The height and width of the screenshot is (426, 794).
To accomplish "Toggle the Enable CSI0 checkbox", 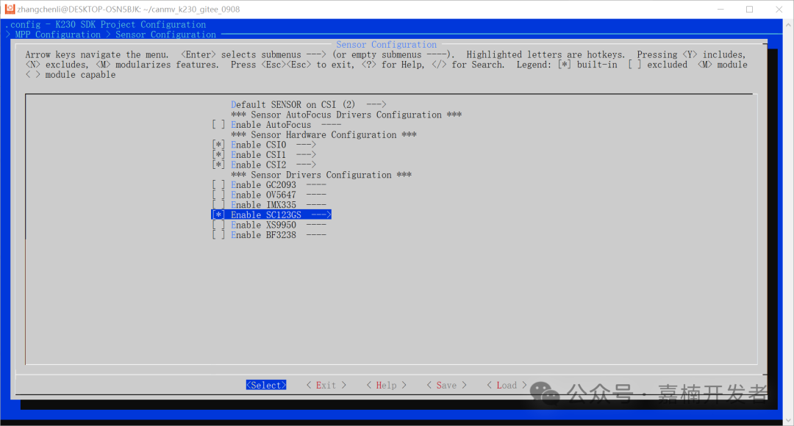I will (218, 145).
